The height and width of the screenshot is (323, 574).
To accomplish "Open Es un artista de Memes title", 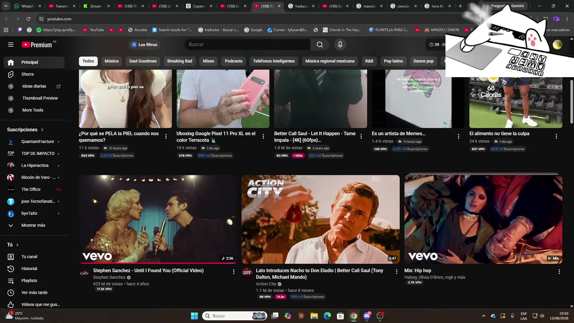I will (399, 134).
